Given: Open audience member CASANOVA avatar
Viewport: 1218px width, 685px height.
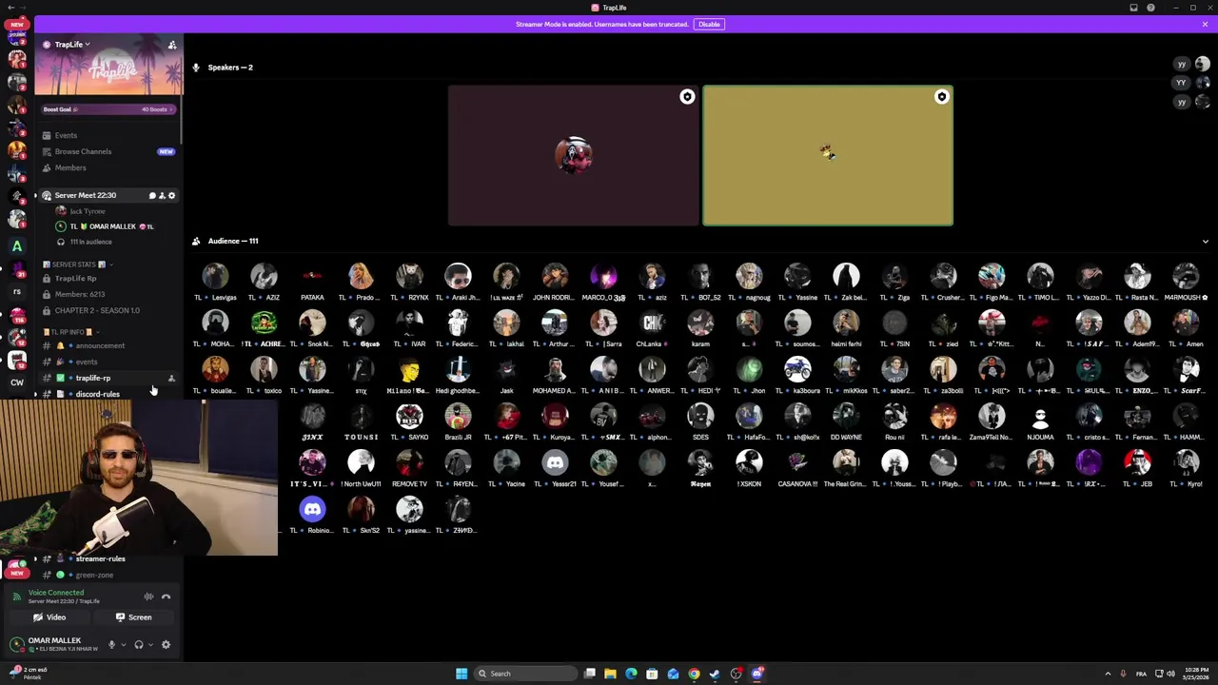Looking at the screenshot, I should point(797,462).
